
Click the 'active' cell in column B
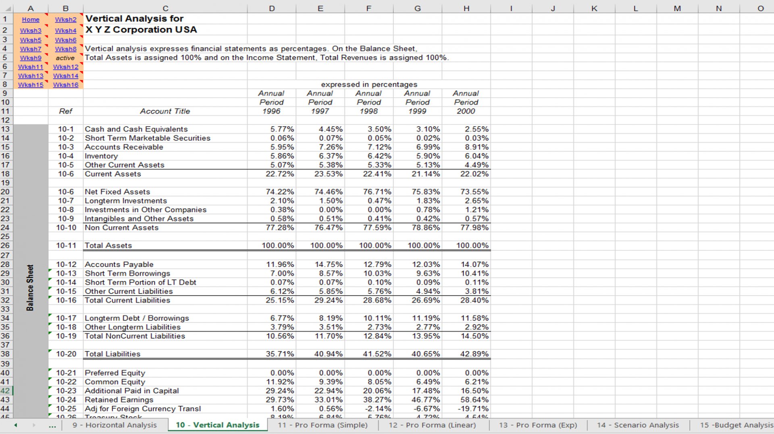66,58
